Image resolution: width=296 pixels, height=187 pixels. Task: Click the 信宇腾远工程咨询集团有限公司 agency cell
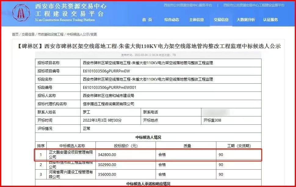[x=108, y=104]
